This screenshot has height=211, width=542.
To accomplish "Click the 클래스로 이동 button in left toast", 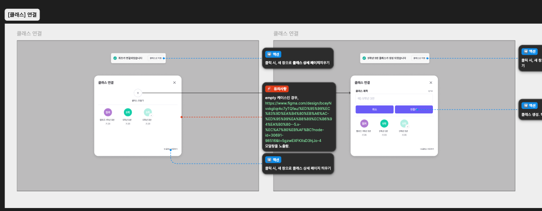I will [155, 58].
